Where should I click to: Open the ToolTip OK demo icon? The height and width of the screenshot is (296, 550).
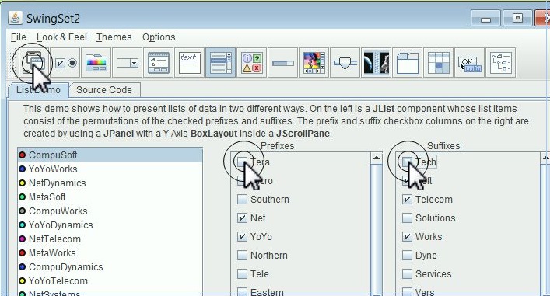click(x=469, y=63)
